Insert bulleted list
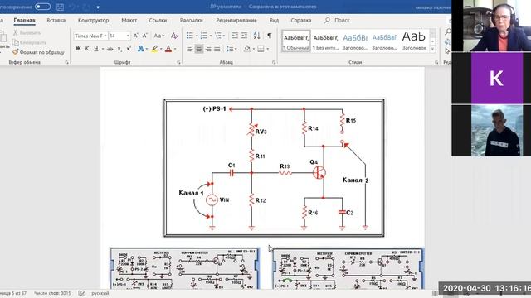Screen dimensions: 531x298 190,36
